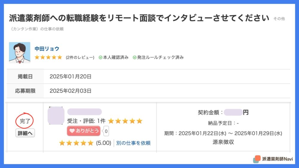The image size is (299, 168).
Task: Open the 中田リョウ profile name link
Action: pyautogui.click(x=47, y=49)
